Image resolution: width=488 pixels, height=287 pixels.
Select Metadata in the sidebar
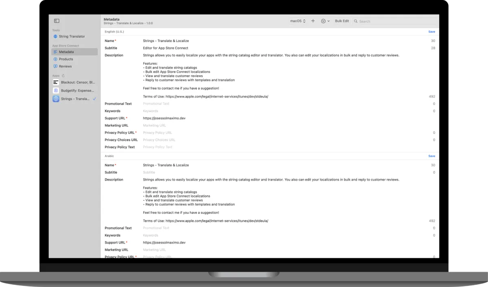pos(74,52)
